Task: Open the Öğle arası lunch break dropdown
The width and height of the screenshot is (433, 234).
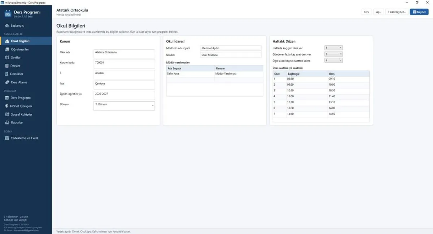Action: tap(333, 61)
